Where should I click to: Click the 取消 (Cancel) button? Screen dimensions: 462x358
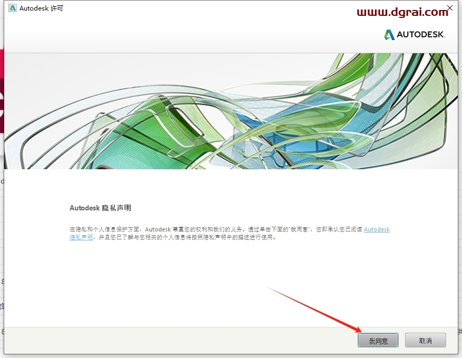(425, 340)
